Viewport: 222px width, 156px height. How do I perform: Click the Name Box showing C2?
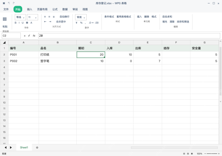point(11,36)
